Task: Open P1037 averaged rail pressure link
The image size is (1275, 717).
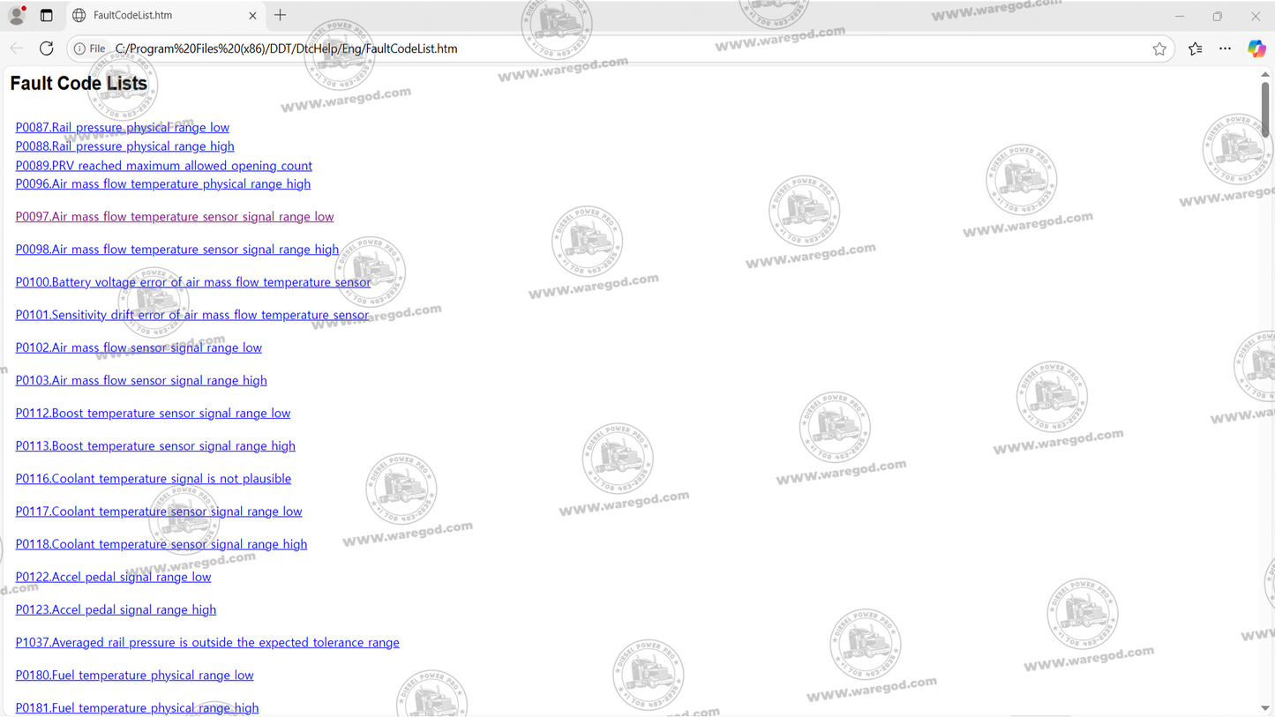Action: click(x=206, y=643)
